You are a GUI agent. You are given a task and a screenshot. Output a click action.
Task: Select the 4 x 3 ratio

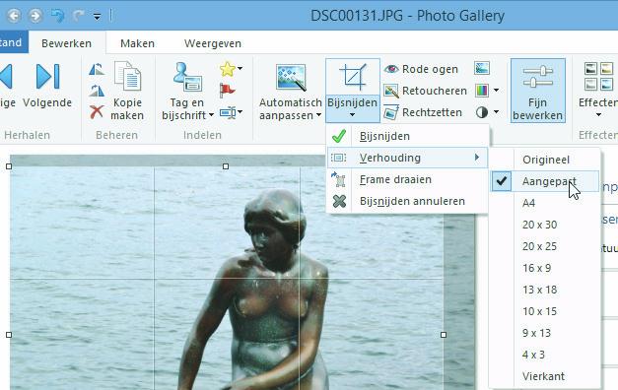pos(545,355)
